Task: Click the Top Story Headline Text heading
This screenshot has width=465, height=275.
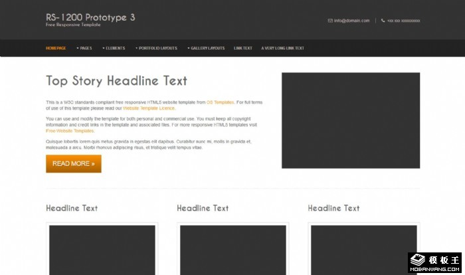Action: click(116, 81)
